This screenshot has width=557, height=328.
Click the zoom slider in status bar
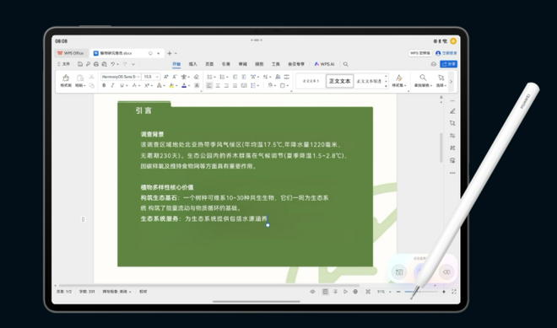pos(421,292)
